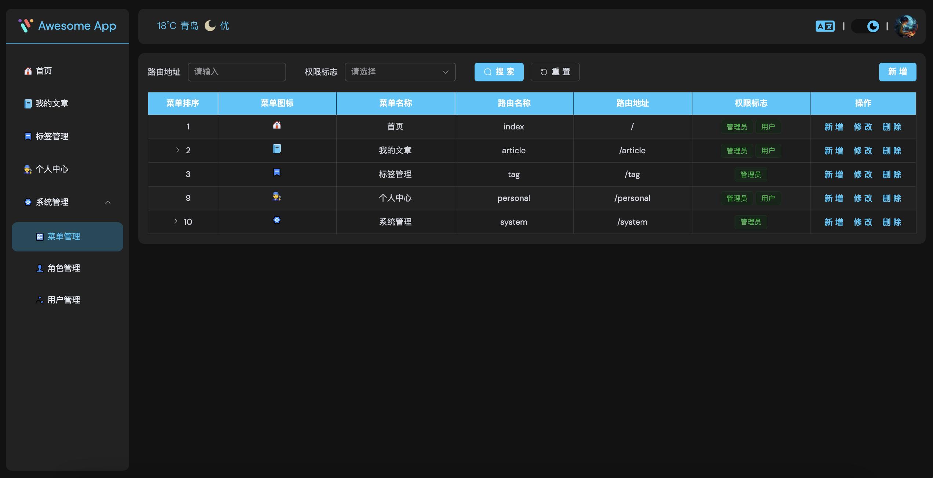Click the Awesome App logo icon
The height and width of the screenshot is (478, 933).
(26, 26)
